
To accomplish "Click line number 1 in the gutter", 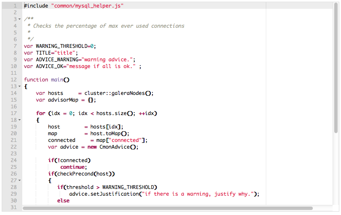I will [15, 6].
